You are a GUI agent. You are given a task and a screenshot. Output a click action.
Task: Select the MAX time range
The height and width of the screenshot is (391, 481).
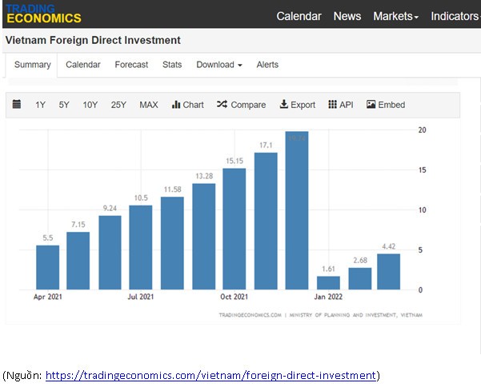[149, 105]
